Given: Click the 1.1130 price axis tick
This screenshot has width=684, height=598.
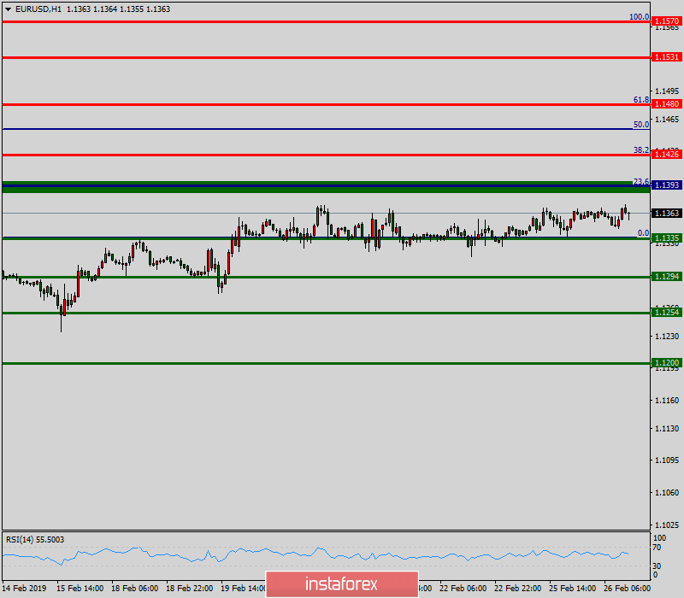Looking at the screenshot, I should click(x=667, y=429).
